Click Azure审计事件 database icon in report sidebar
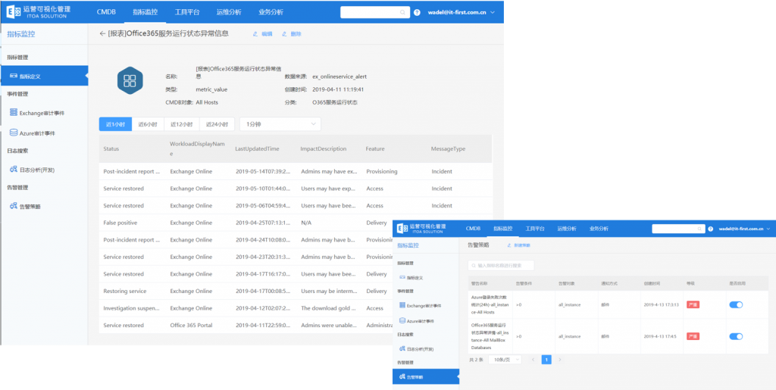Screen dimensions: 776x390 [14, 133]
